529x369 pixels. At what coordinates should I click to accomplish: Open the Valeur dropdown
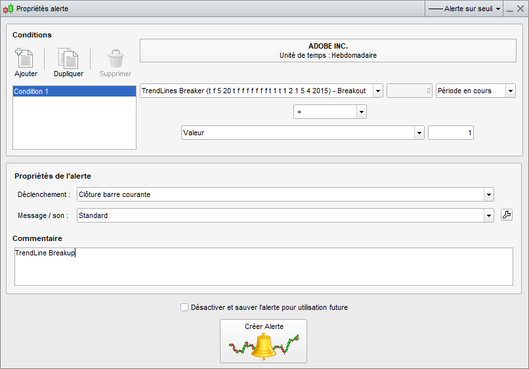click(419, 133)
